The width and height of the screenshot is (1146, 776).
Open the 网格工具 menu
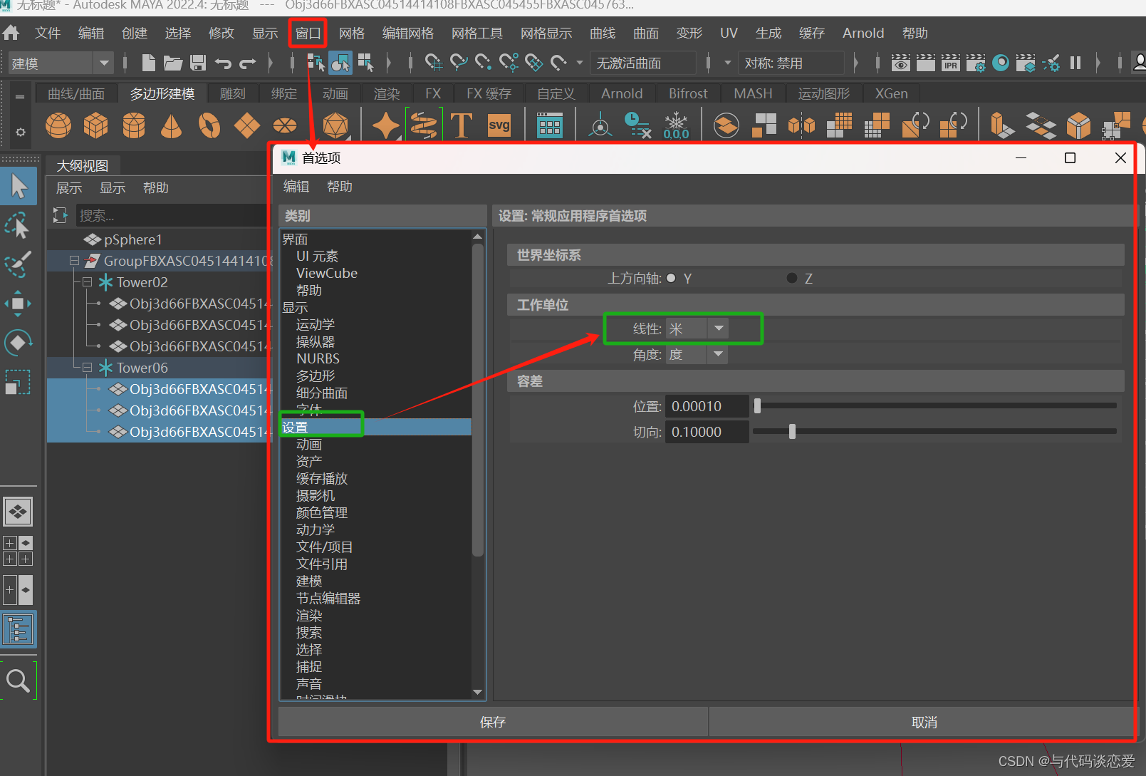click(477, 33)
